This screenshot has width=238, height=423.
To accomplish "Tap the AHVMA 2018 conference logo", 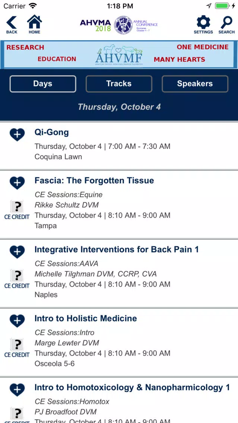I will tap(119, 25).
